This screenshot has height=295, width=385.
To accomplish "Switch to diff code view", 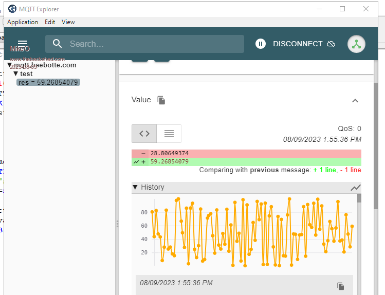I will click(144, 134).
